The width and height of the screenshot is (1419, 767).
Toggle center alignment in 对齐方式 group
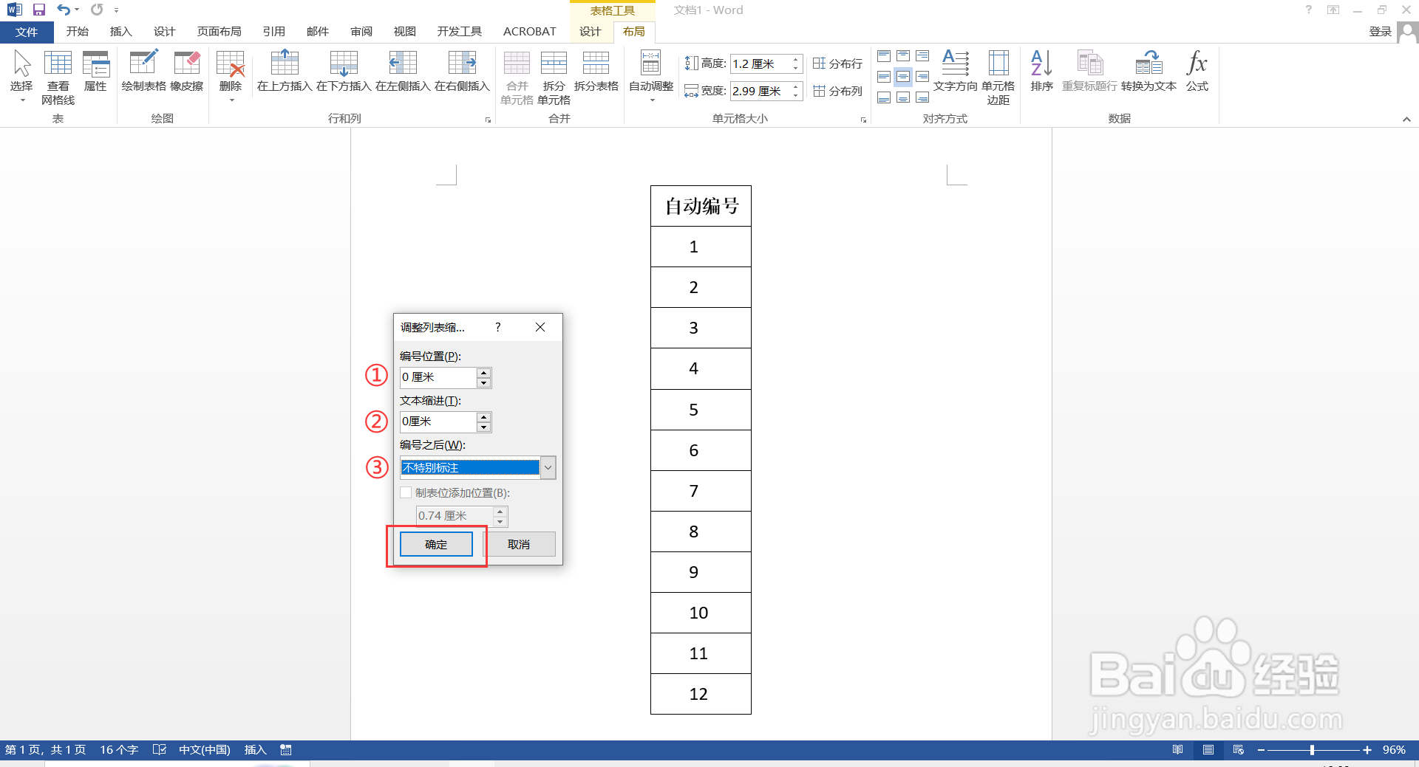point(903,76)
